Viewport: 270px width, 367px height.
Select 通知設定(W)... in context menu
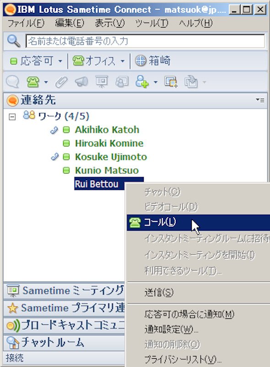coord(171,329)
